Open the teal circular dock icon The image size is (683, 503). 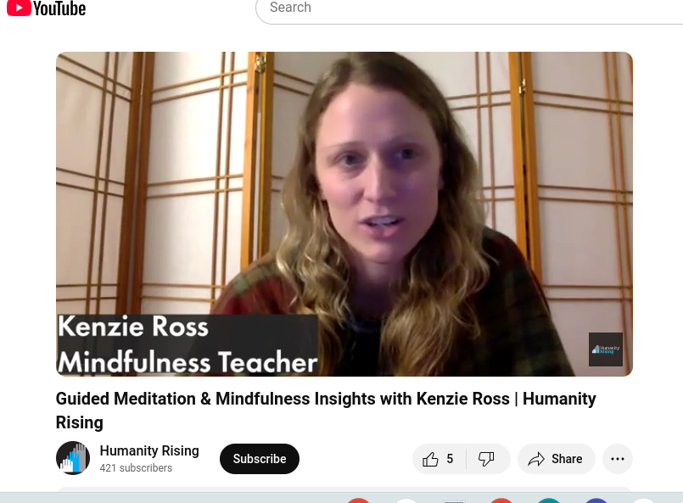point(549,500)
